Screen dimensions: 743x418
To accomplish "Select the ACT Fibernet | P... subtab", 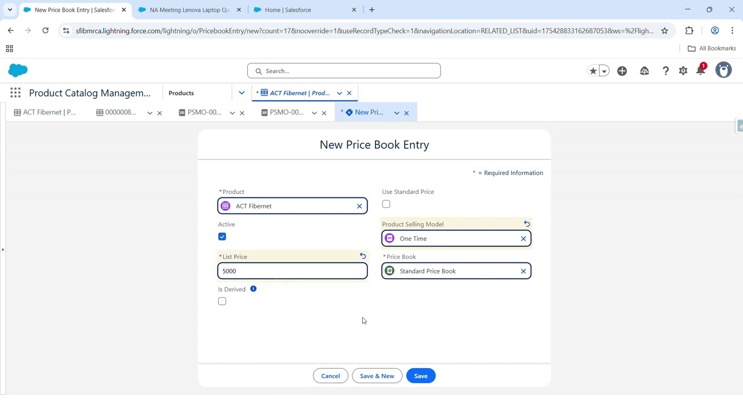I will click(x=45, y=112).
